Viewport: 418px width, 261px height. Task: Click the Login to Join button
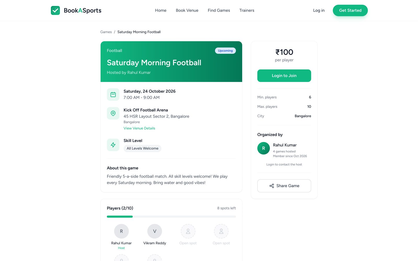coord(284,76)
